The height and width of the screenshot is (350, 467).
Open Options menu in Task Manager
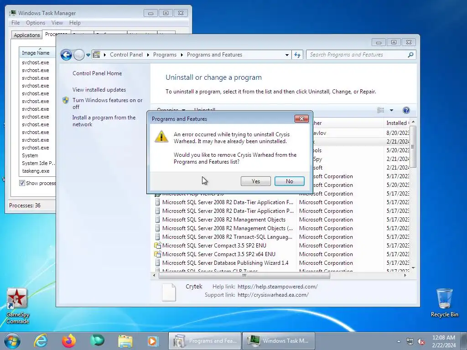(36, 23)
